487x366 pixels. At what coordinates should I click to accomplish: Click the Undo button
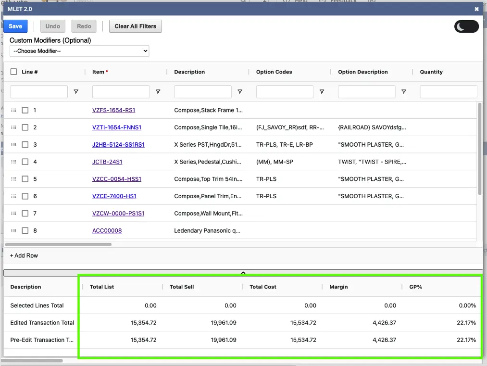click(53, 26)
